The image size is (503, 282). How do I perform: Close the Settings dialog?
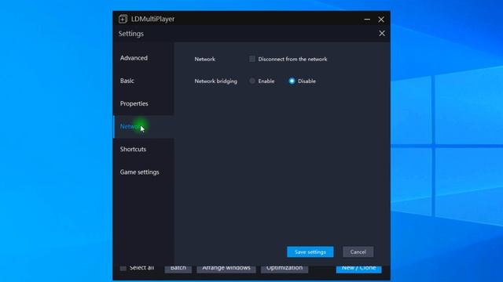[x=382, y=33]
